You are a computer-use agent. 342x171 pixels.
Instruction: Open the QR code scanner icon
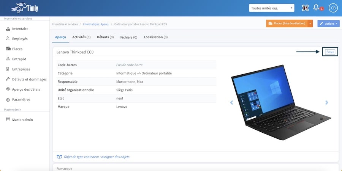[x=305, y=8]
